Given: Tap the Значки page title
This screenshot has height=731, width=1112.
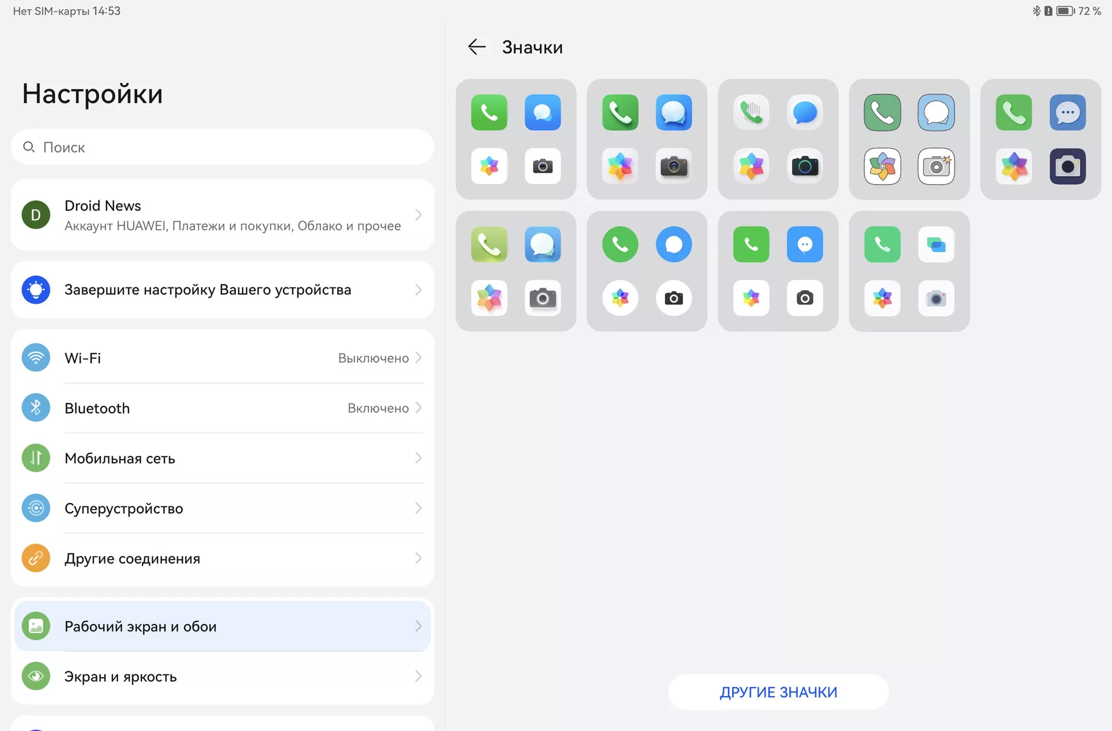Looking at the screenshot, I should click(x=532, y=47).
